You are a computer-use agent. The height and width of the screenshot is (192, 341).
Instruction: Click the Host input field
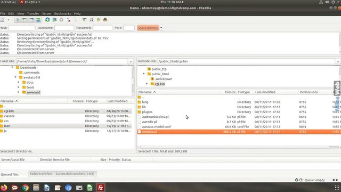point(22,28)
